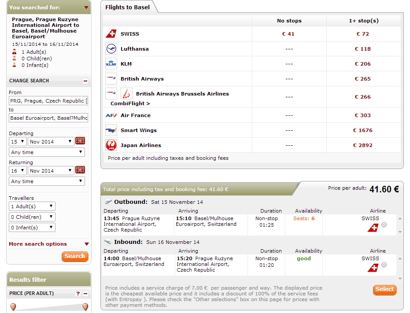Click the left price slider handle

click(x=13, y=306)
